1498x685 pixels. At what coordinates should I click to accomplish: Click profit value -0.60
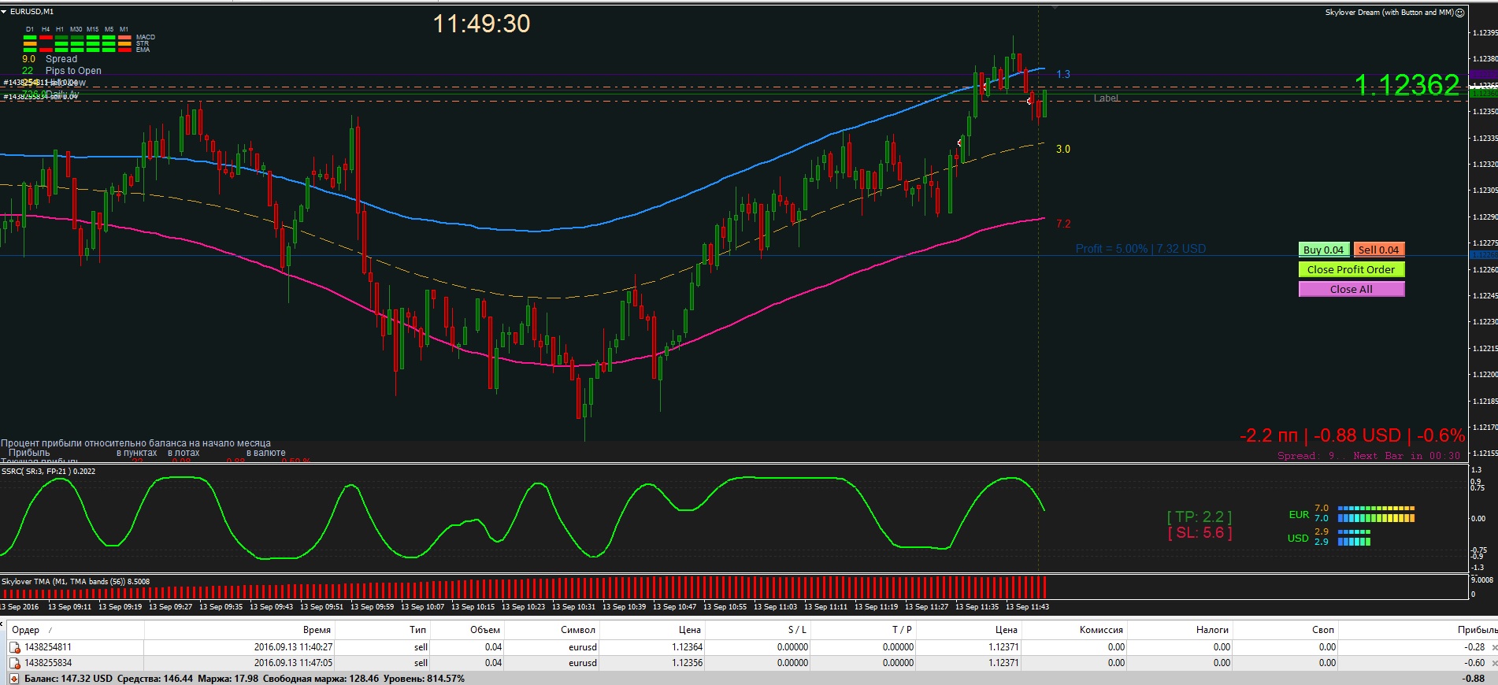click(1474, 663)
